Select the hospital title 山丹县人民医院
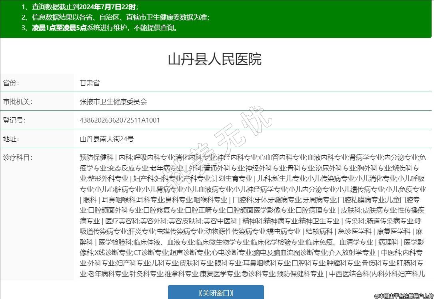The image size is (434, 299). [214, 59]
